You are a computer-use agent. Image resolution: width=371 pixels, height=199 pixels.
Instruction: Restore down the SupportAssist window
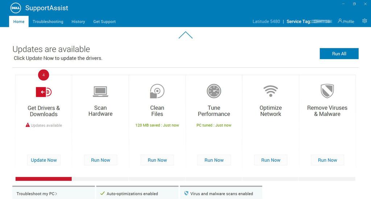coord(354,4)
